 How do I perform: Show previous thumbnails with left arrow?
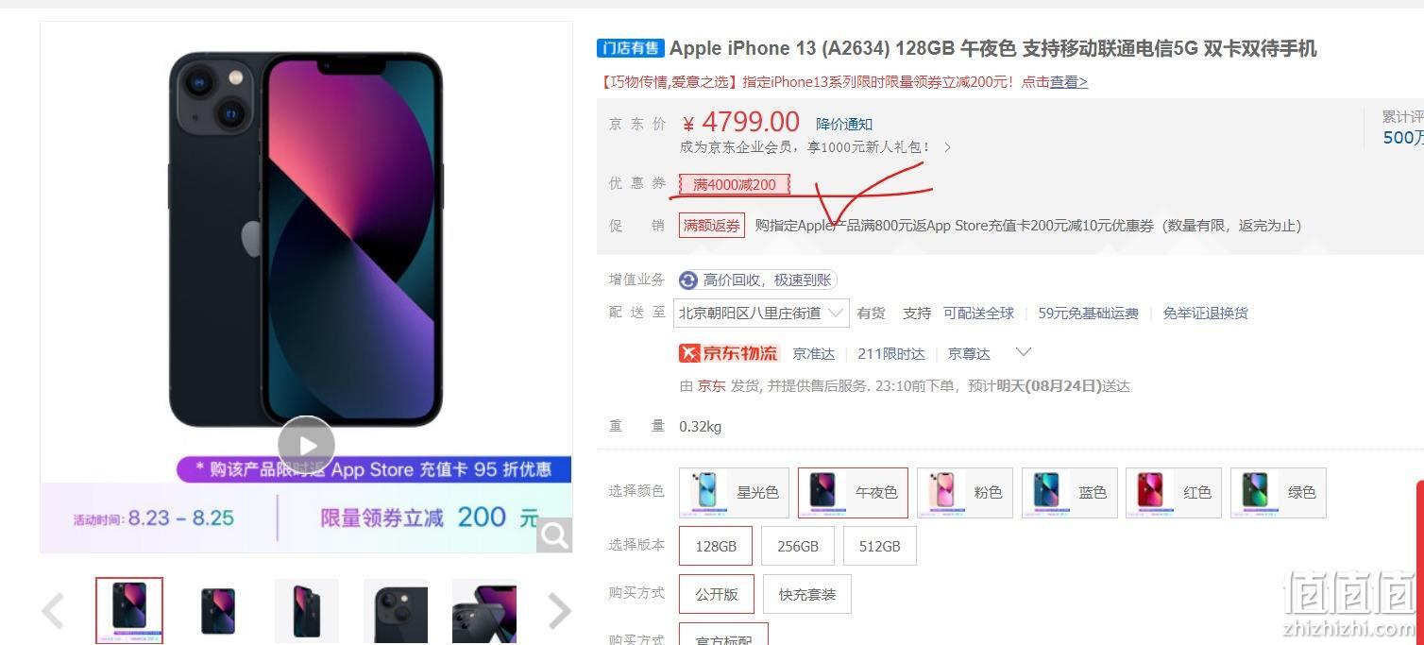(x=54, y=611)
